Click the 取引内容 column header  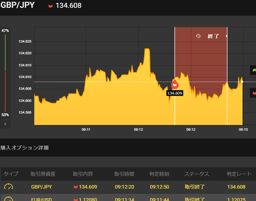(x=83, y=174)
